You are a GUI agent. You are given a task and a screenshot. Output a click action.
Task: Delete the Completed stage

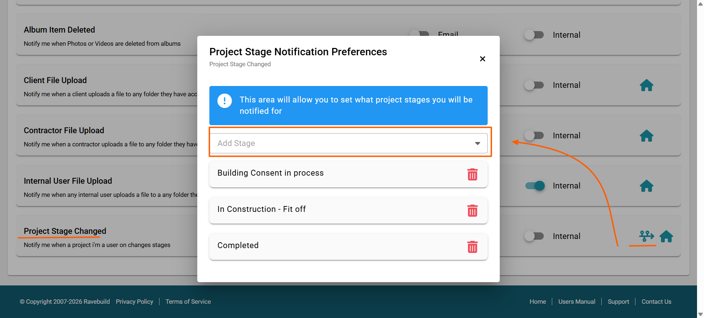[472, 247]
